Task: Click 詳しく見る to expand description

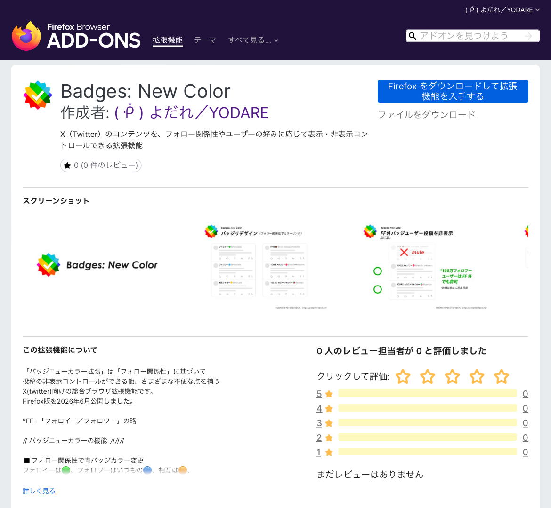Action: coord(39,491)
